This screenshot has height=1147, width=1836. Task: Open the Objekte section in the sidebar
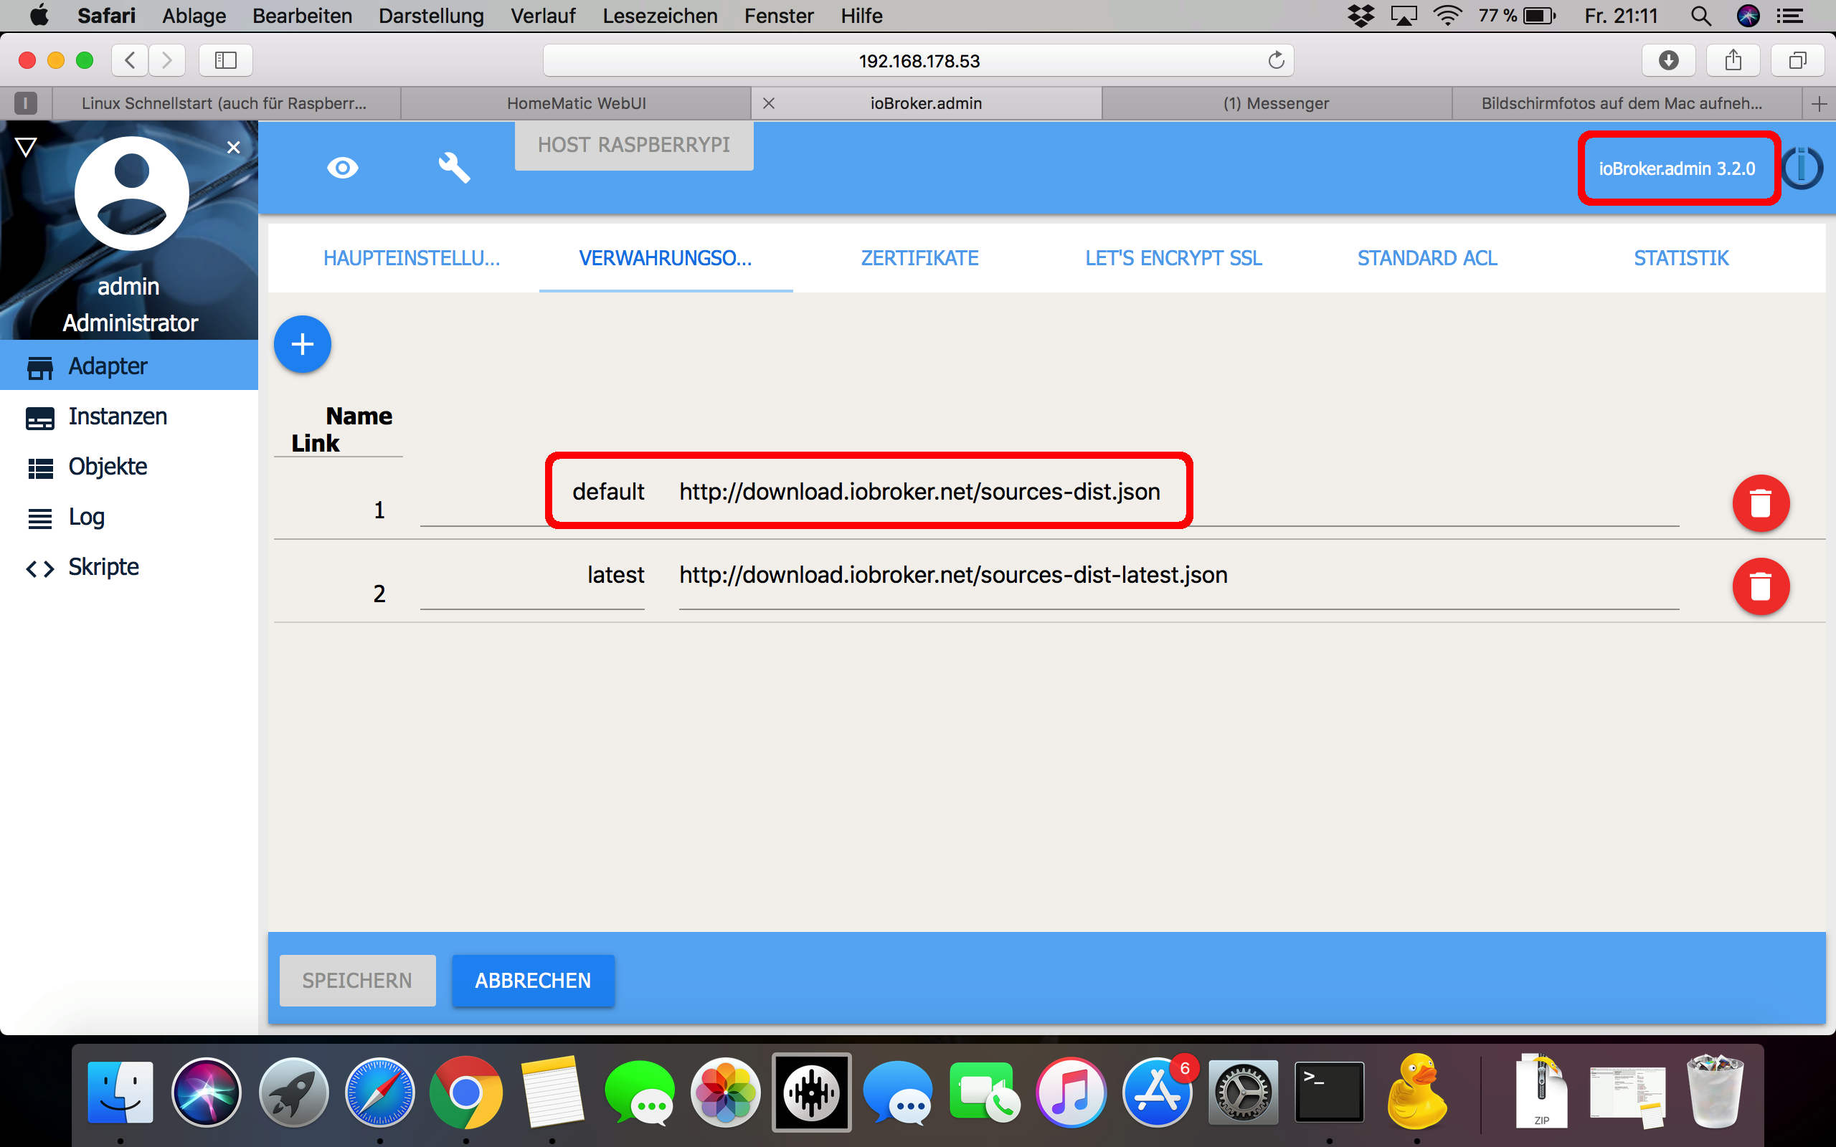[x=107, y=466]
